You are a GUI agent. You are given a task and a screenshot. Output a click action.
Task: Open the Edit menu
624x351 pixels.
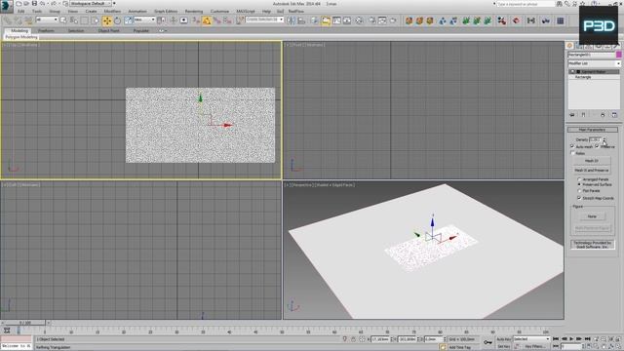tap(21, 11)
